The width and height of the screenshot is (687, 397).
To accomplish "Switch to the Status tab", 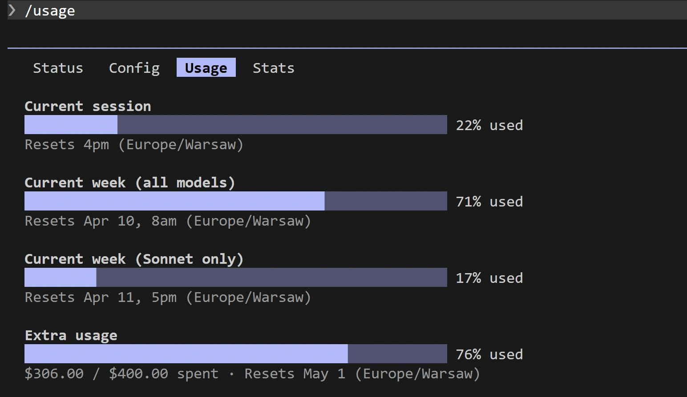I will pos(58,68).
